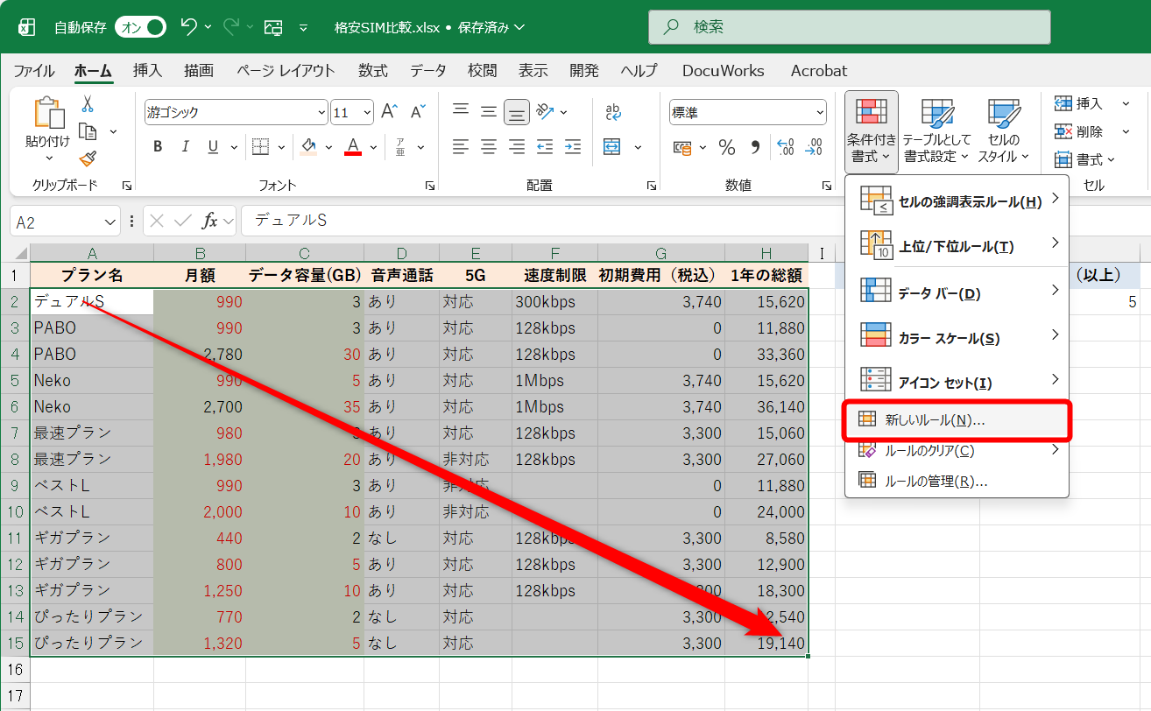Click inside the 検索 search box

click(x=850, y=27)
